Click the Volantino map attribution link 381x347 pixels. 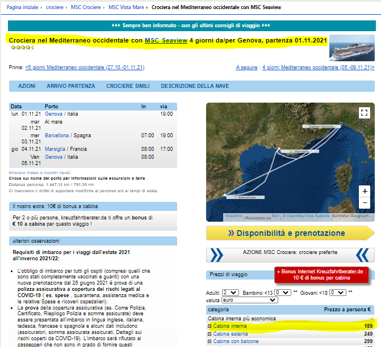coord(234,216)
